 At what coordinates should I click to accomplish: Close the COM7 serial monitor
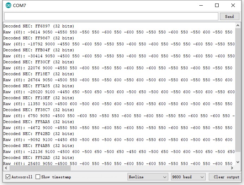[x=233, y=5]
